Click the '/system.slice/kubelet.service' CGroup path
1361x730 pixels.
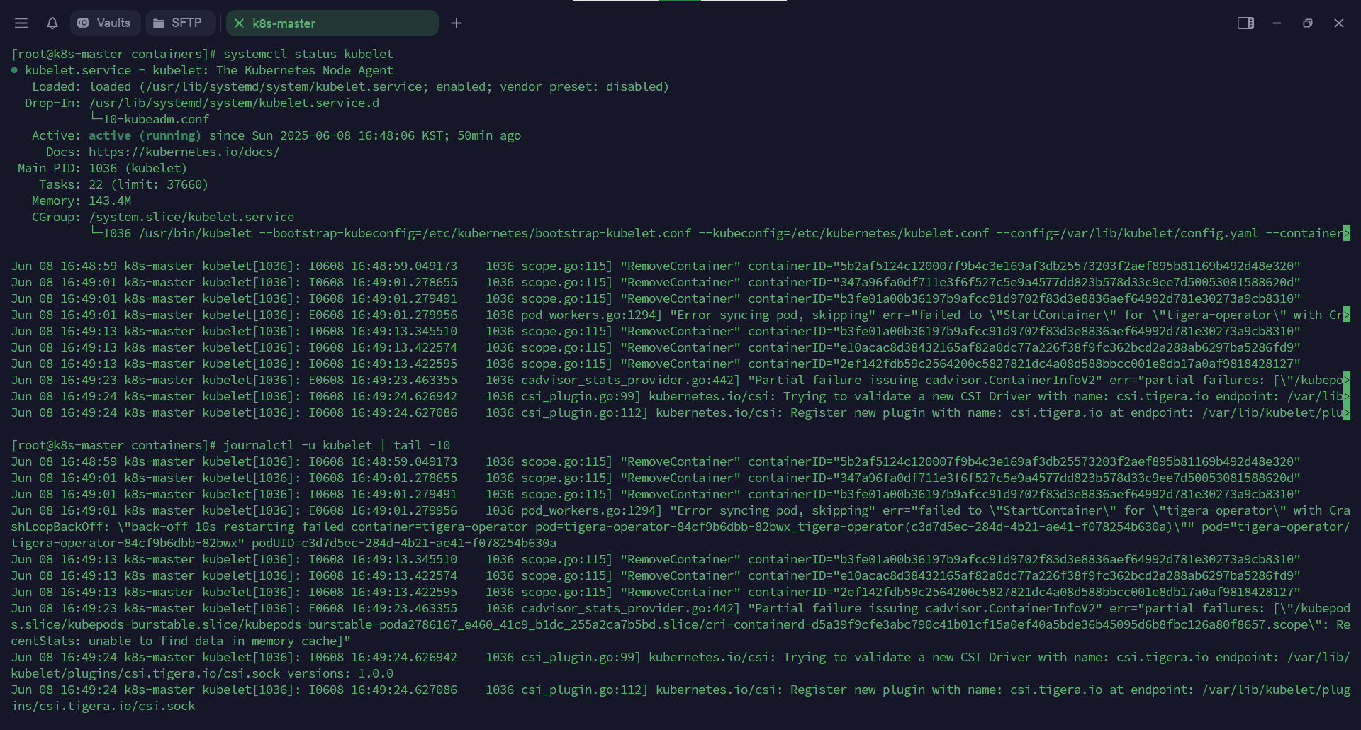[x=191, y=217]
